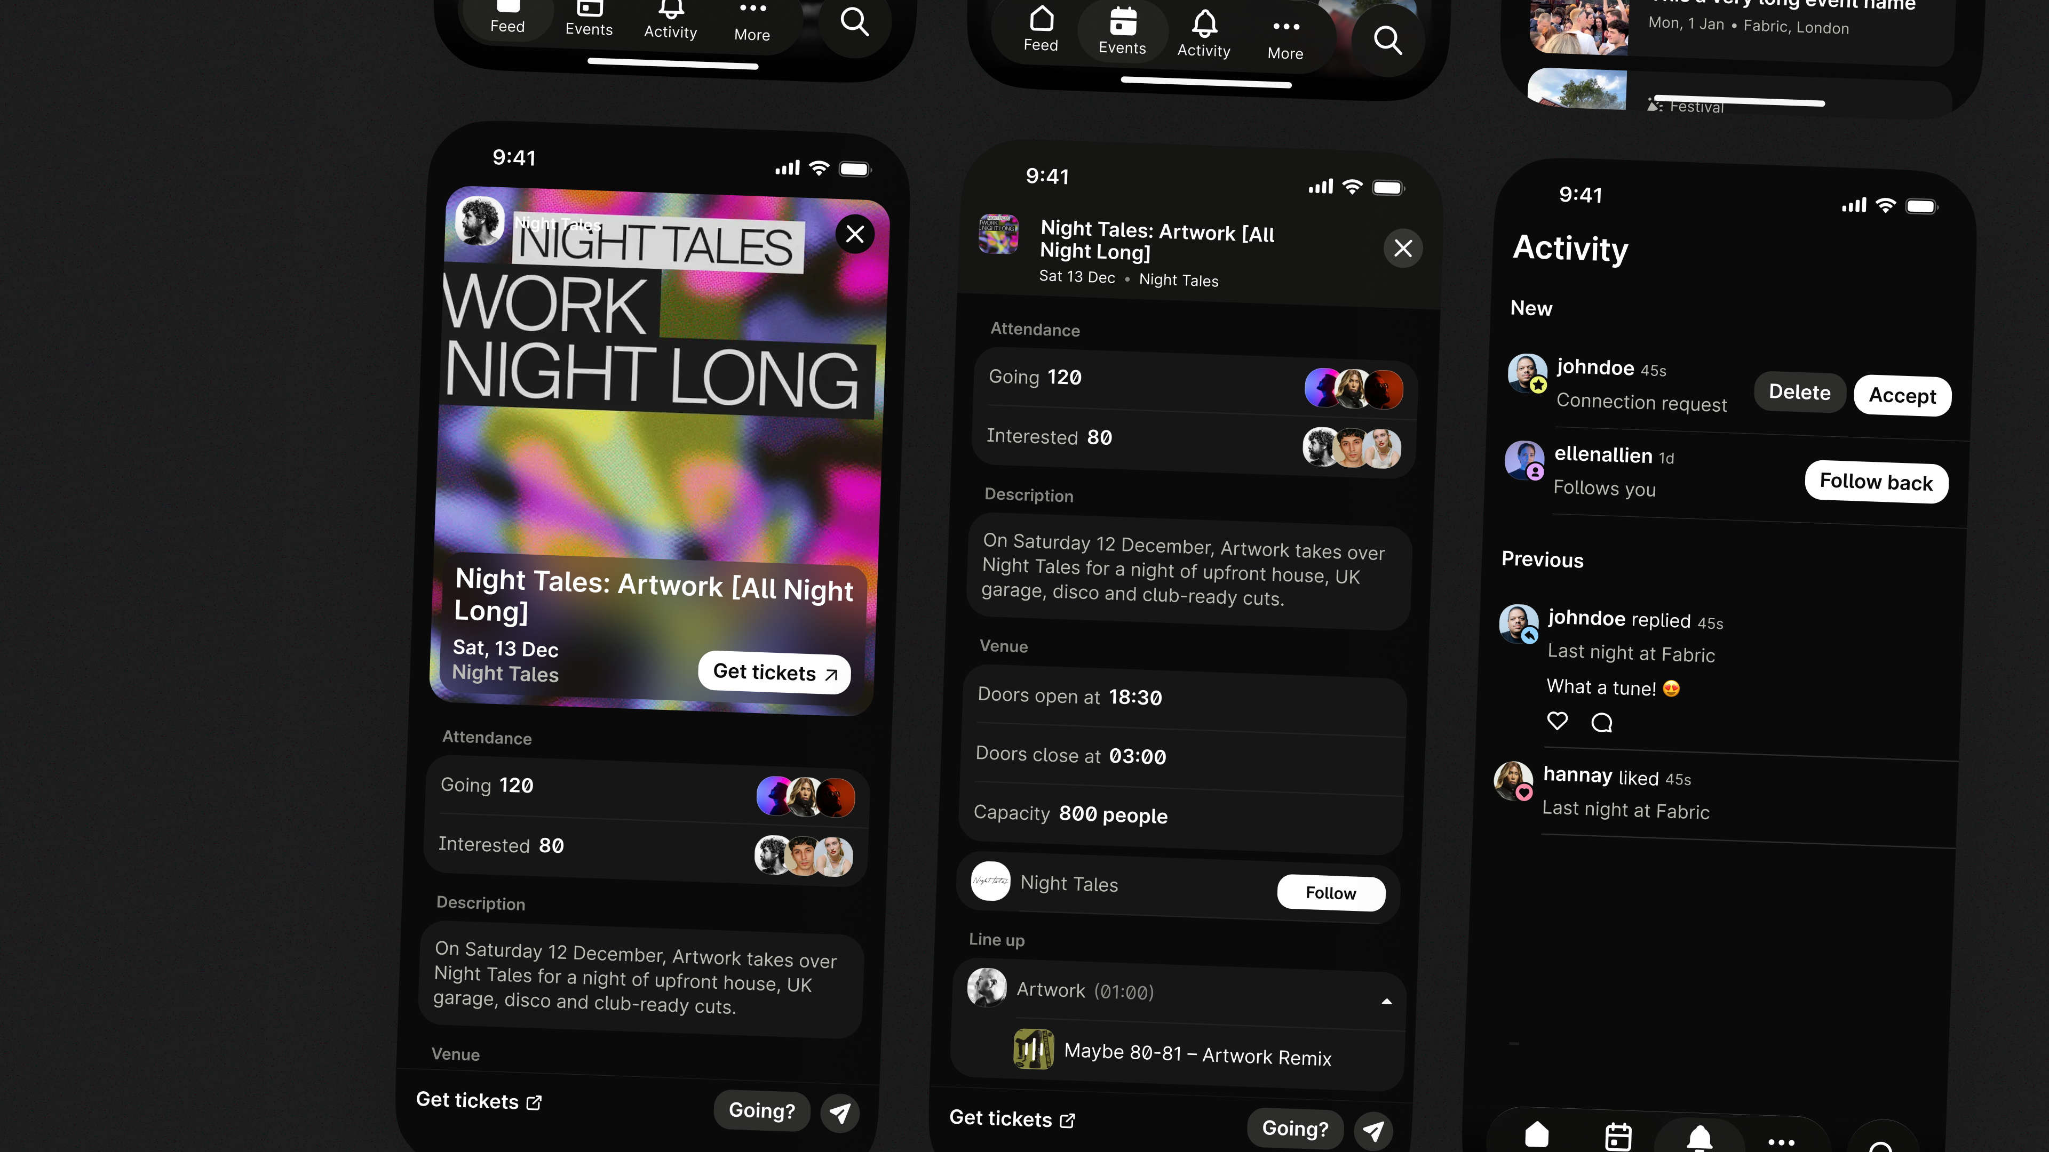View Interested 80 avatars in left phone
Image resolution: width=2049 pixels, height=1152 pixels.
point(804,855)
